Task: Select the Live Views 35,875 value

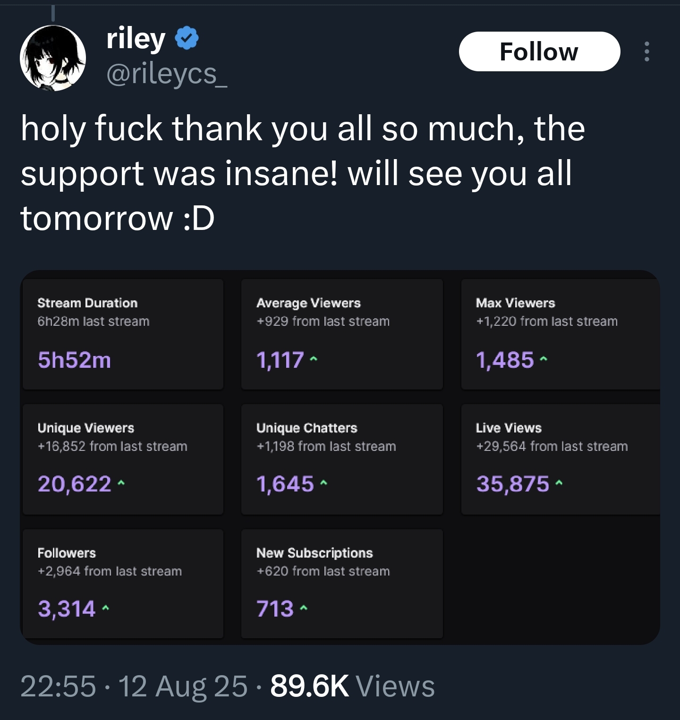Action: pyautogui.click(x=513, y=484)
